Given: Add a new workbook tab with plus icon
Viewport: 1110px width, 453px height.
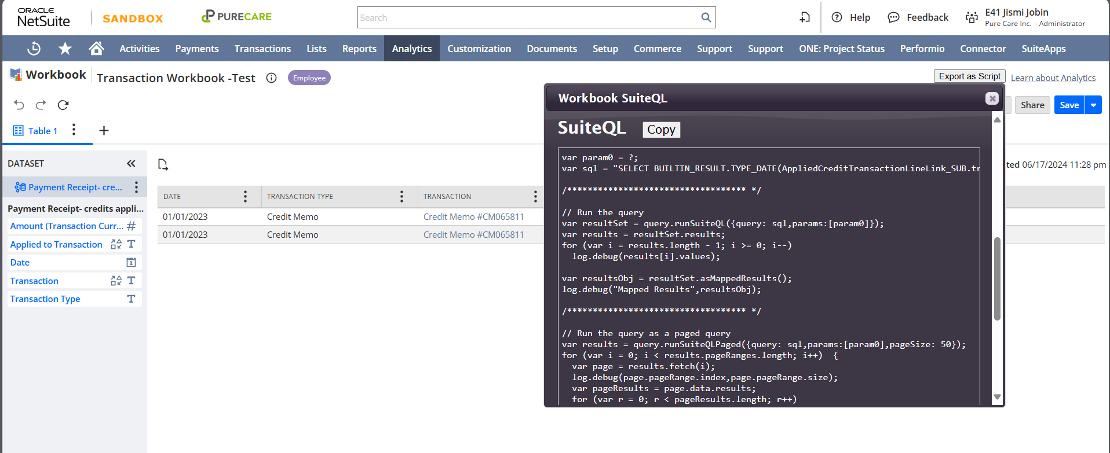Looking at the screenshot, I should (104, 131).
